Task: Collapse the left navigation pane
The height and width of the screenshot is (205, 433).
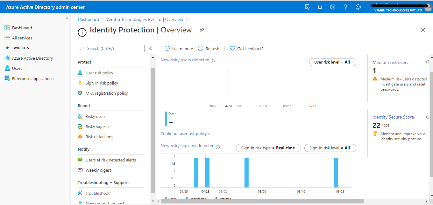Action: click(67, 18)
